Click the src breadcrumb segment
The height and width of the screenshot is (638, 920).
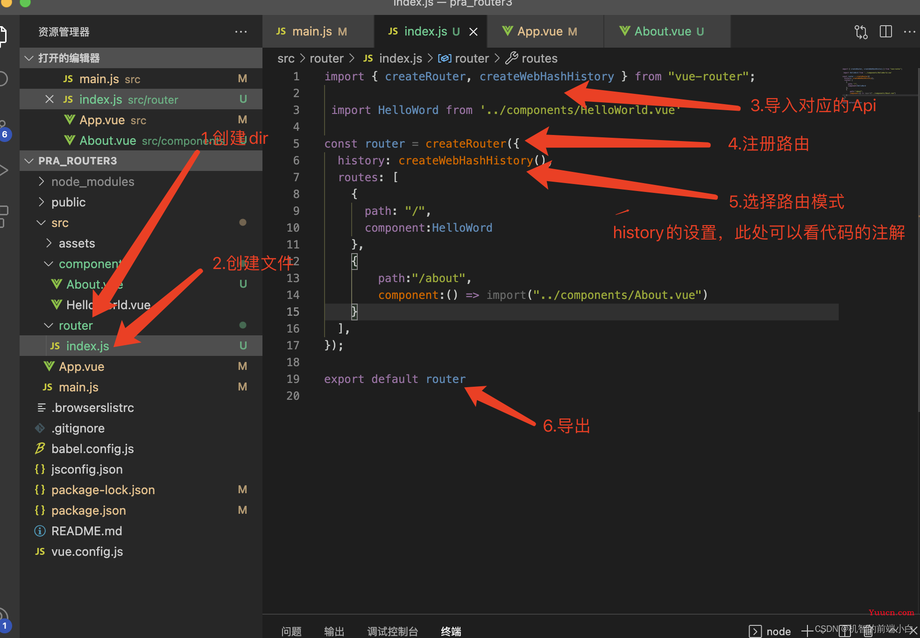[x=286, y=58]
